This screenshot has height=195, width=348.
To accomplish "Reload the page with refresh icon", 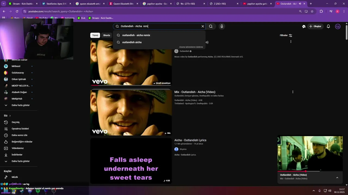I will (17, 11).
